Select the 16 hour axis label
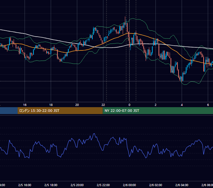 25,105
